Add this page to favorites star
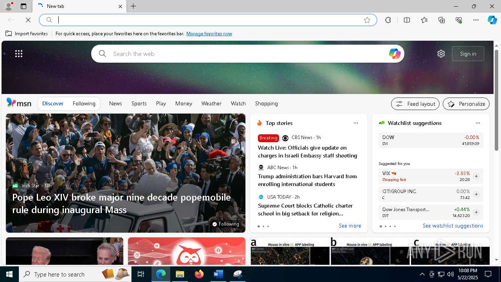The width and height of the screenshot is (501, 282). [367, 20]
